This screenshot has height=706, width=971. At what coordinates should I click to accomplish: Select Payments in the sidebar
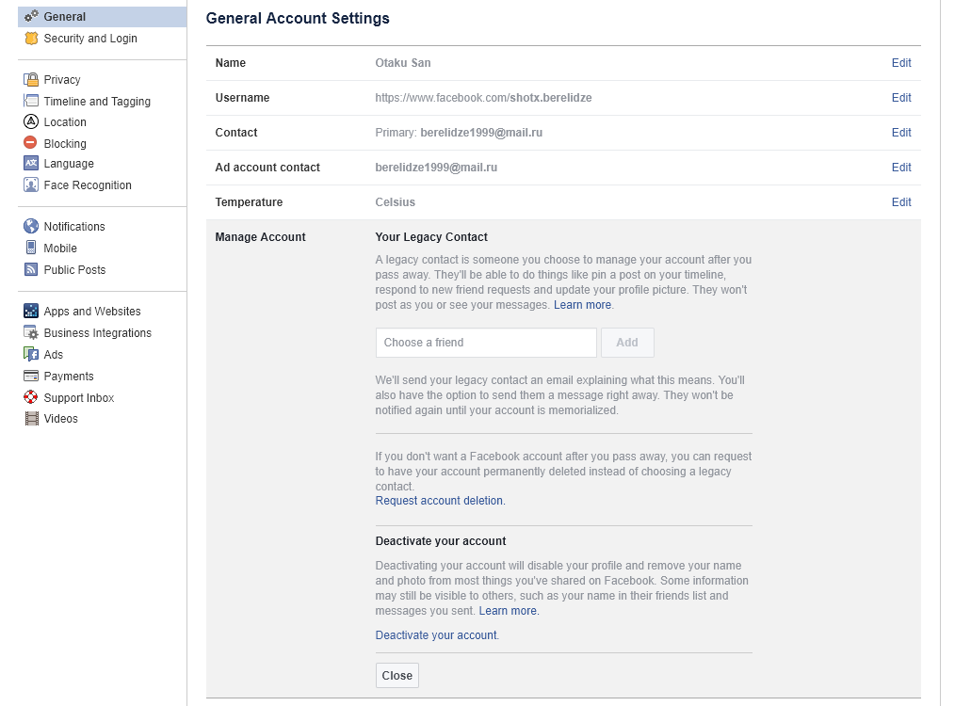click(x=69, y=377)
